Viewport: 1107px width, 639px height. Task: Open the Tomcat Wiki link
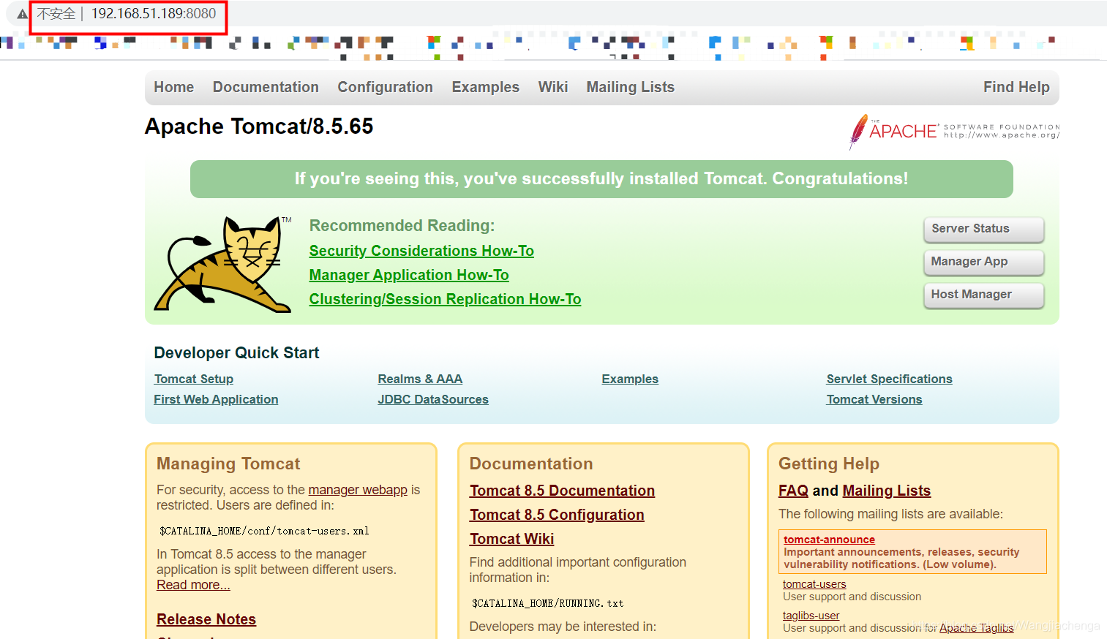(x=512, y=539)
